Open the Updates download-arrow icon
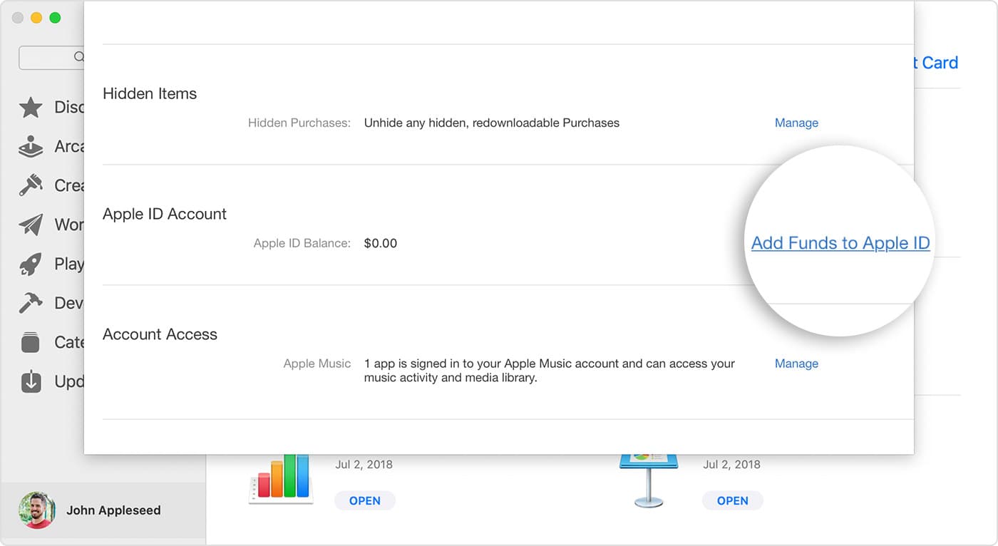998x546 pixels. [31, 381]
